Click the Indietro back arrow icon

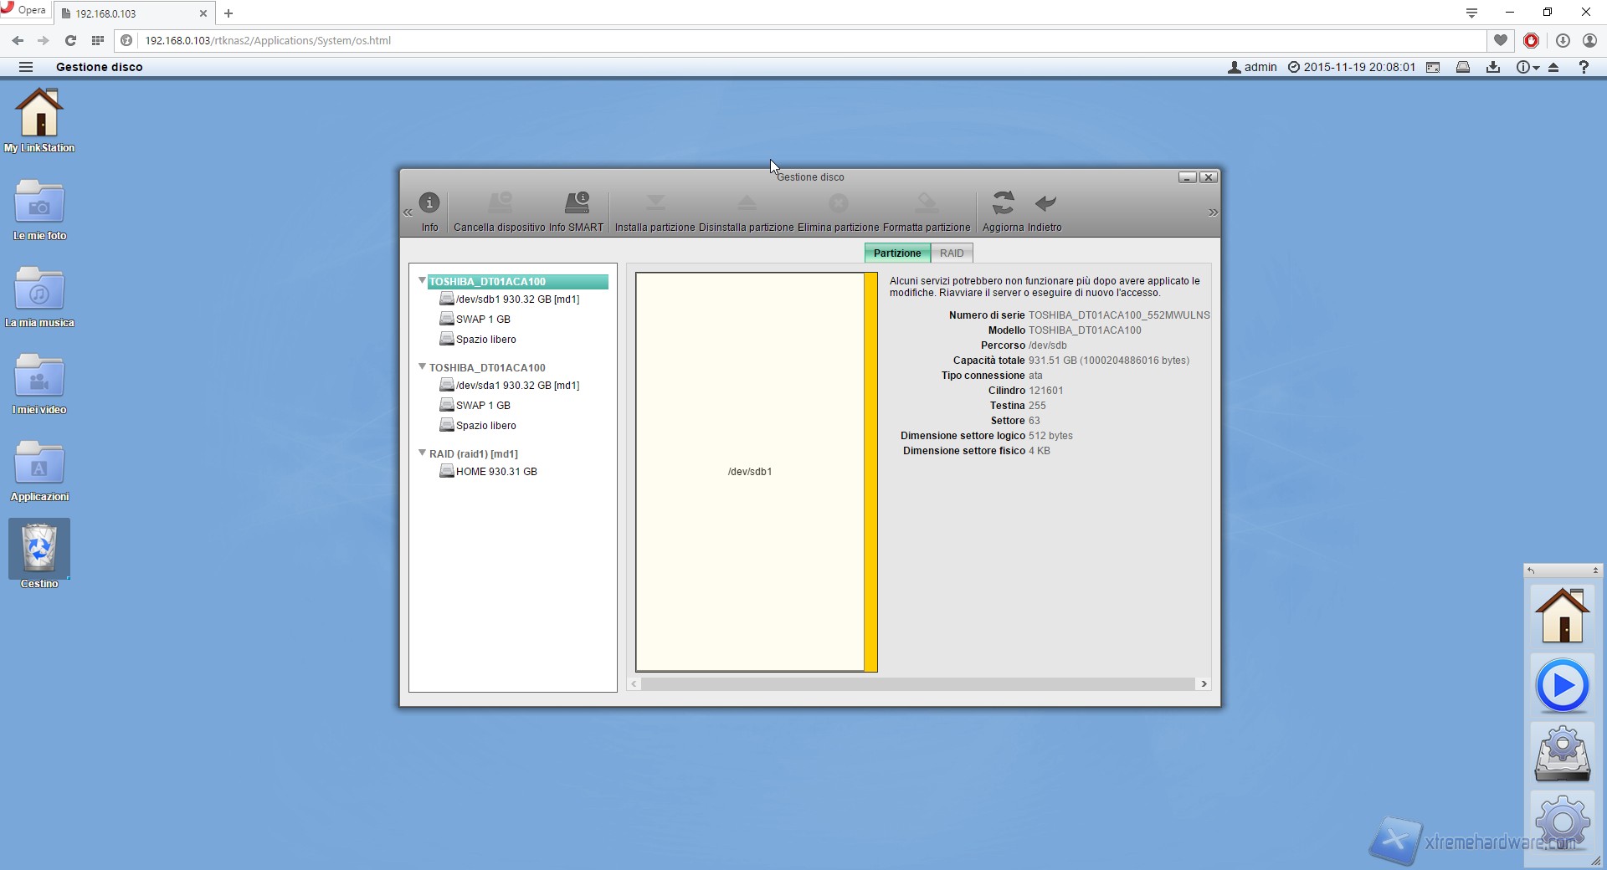pyautogui.click(x=1045, y=203)
